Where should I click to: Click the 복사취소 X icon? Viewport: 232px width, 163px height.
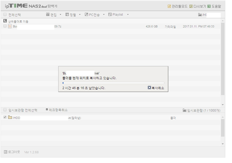(149, 88)
